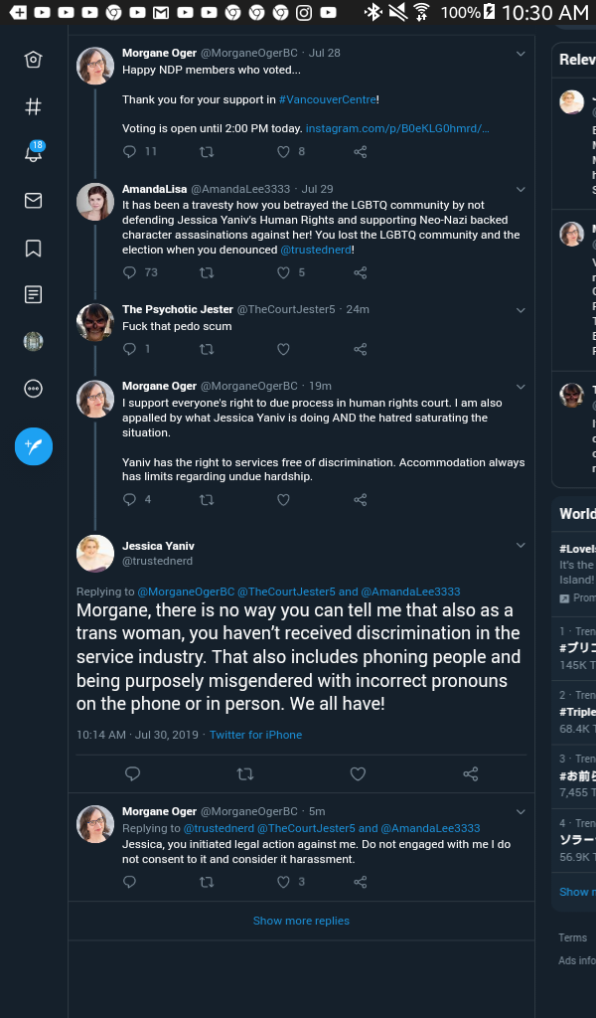
Task: Open the More circle menu icon
Action: 33,389
